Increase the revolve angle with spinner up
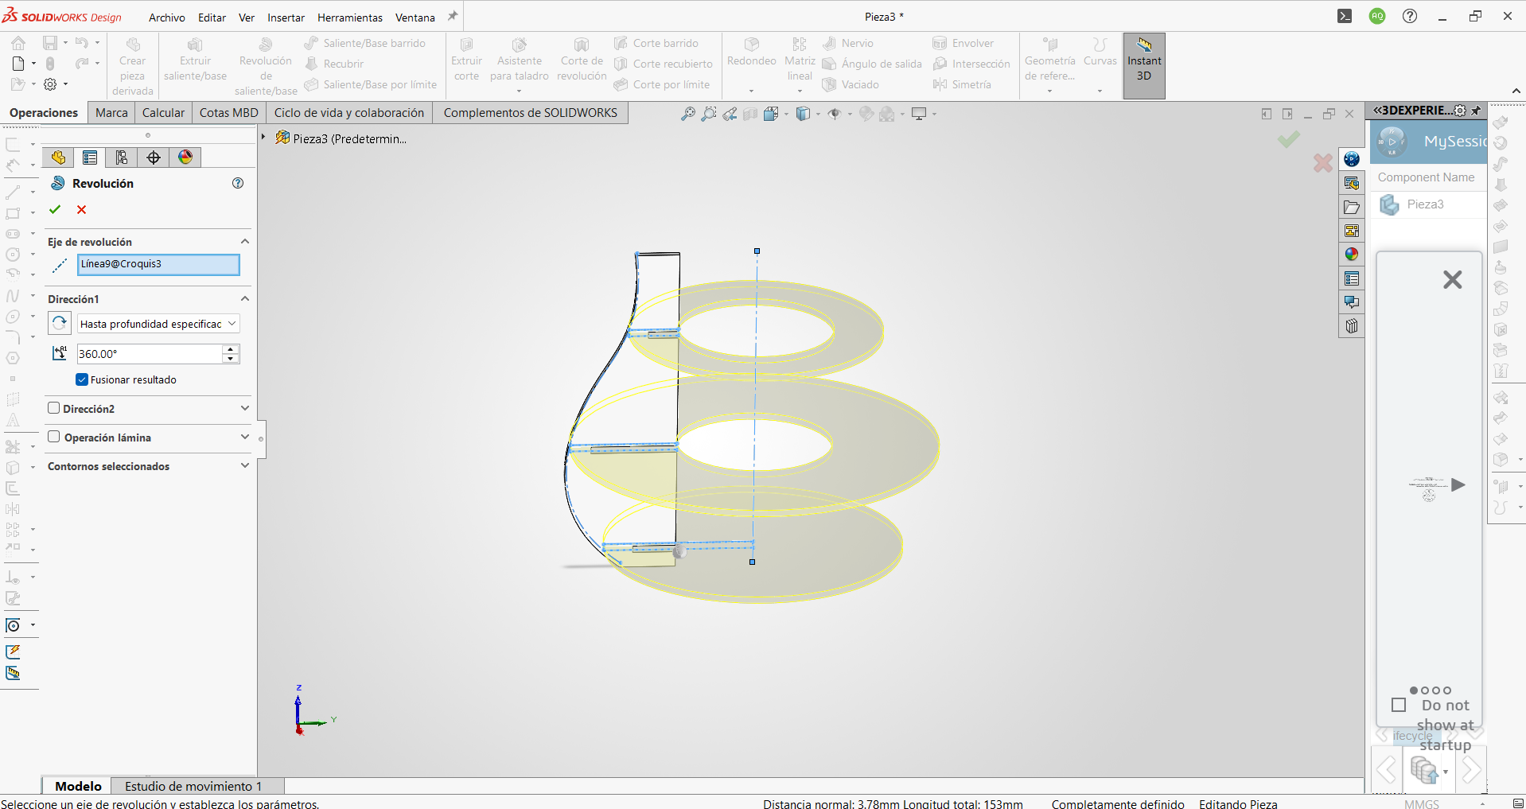The width and height of the screenshot is (1526, 809). [x=231, y=349]
